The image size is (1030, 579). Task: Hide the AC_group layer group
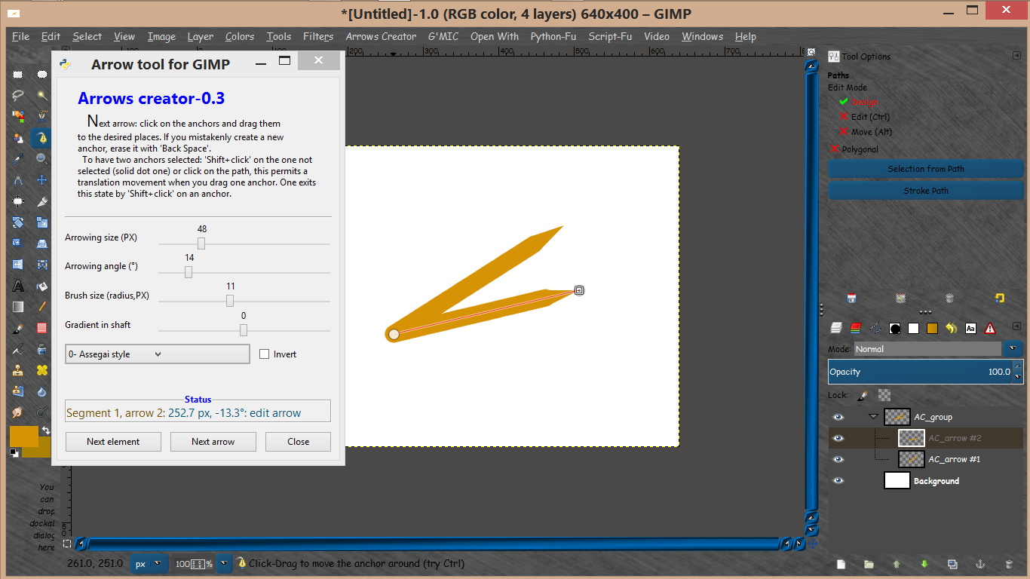click(x=838, y=417)
